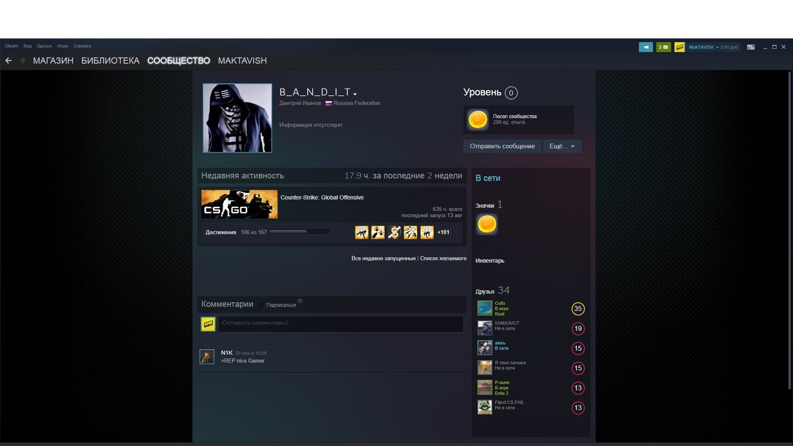Go to the СООБЩЕСТВО tab
The image size is (793, 446).
click(178, 61)
